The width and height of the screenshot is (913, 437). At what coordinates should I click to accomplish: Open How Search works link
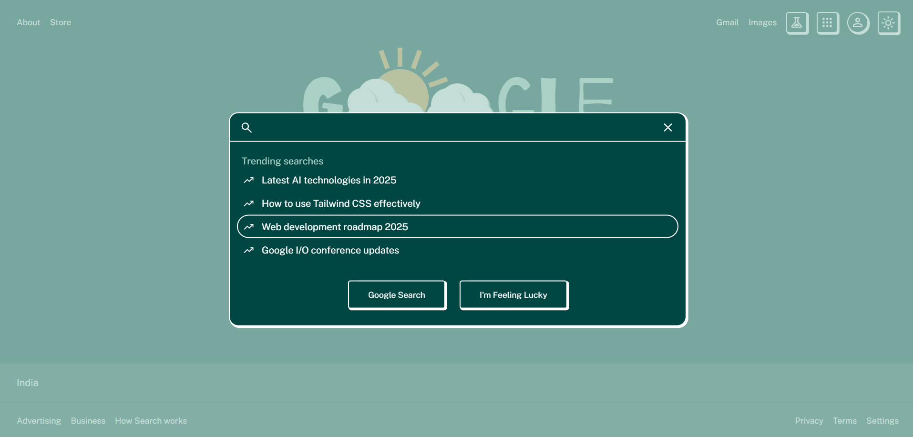pyautogui.click(x=151, y=421)
